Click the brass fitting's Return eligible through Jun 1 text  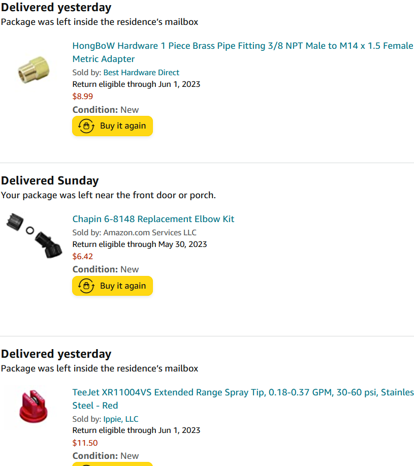[136, 84]
